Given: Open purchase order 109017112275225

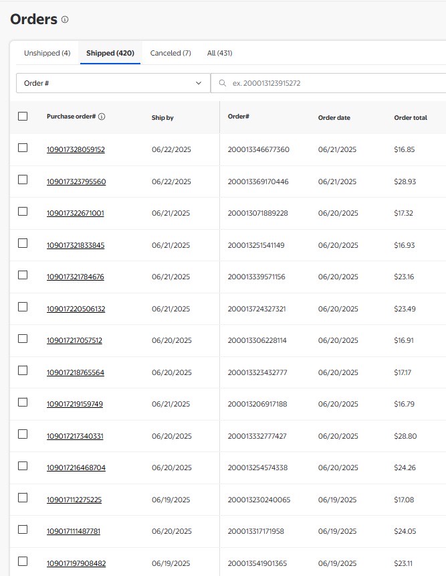Looking at the screenshot, I should (x=74, y=500).
